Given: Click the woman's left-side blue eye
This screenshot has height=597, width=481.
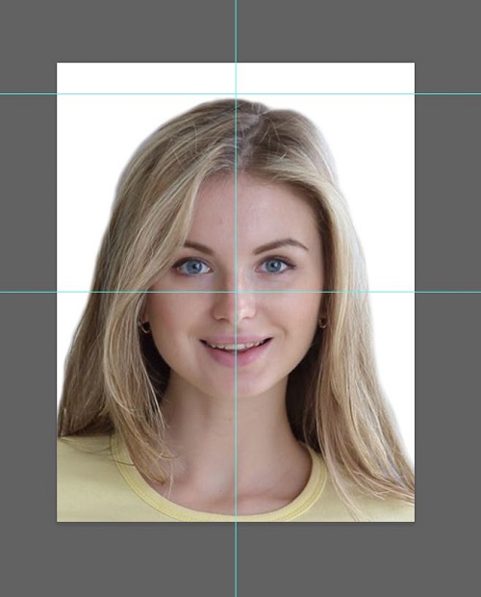Looking at the screenshot, I should (x=193, y=266).
